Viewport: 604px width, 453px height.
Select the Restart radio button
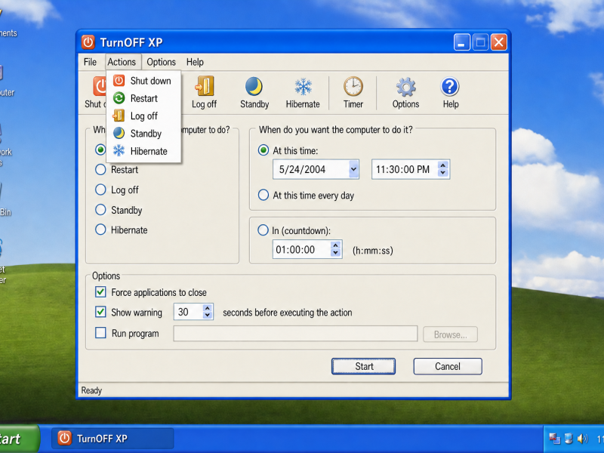coord(100,169)
